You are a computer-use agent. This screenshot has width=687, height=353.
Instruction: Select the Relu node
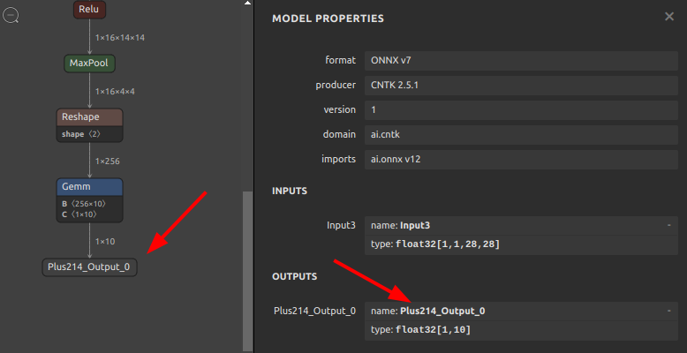[x=89, y=9]
